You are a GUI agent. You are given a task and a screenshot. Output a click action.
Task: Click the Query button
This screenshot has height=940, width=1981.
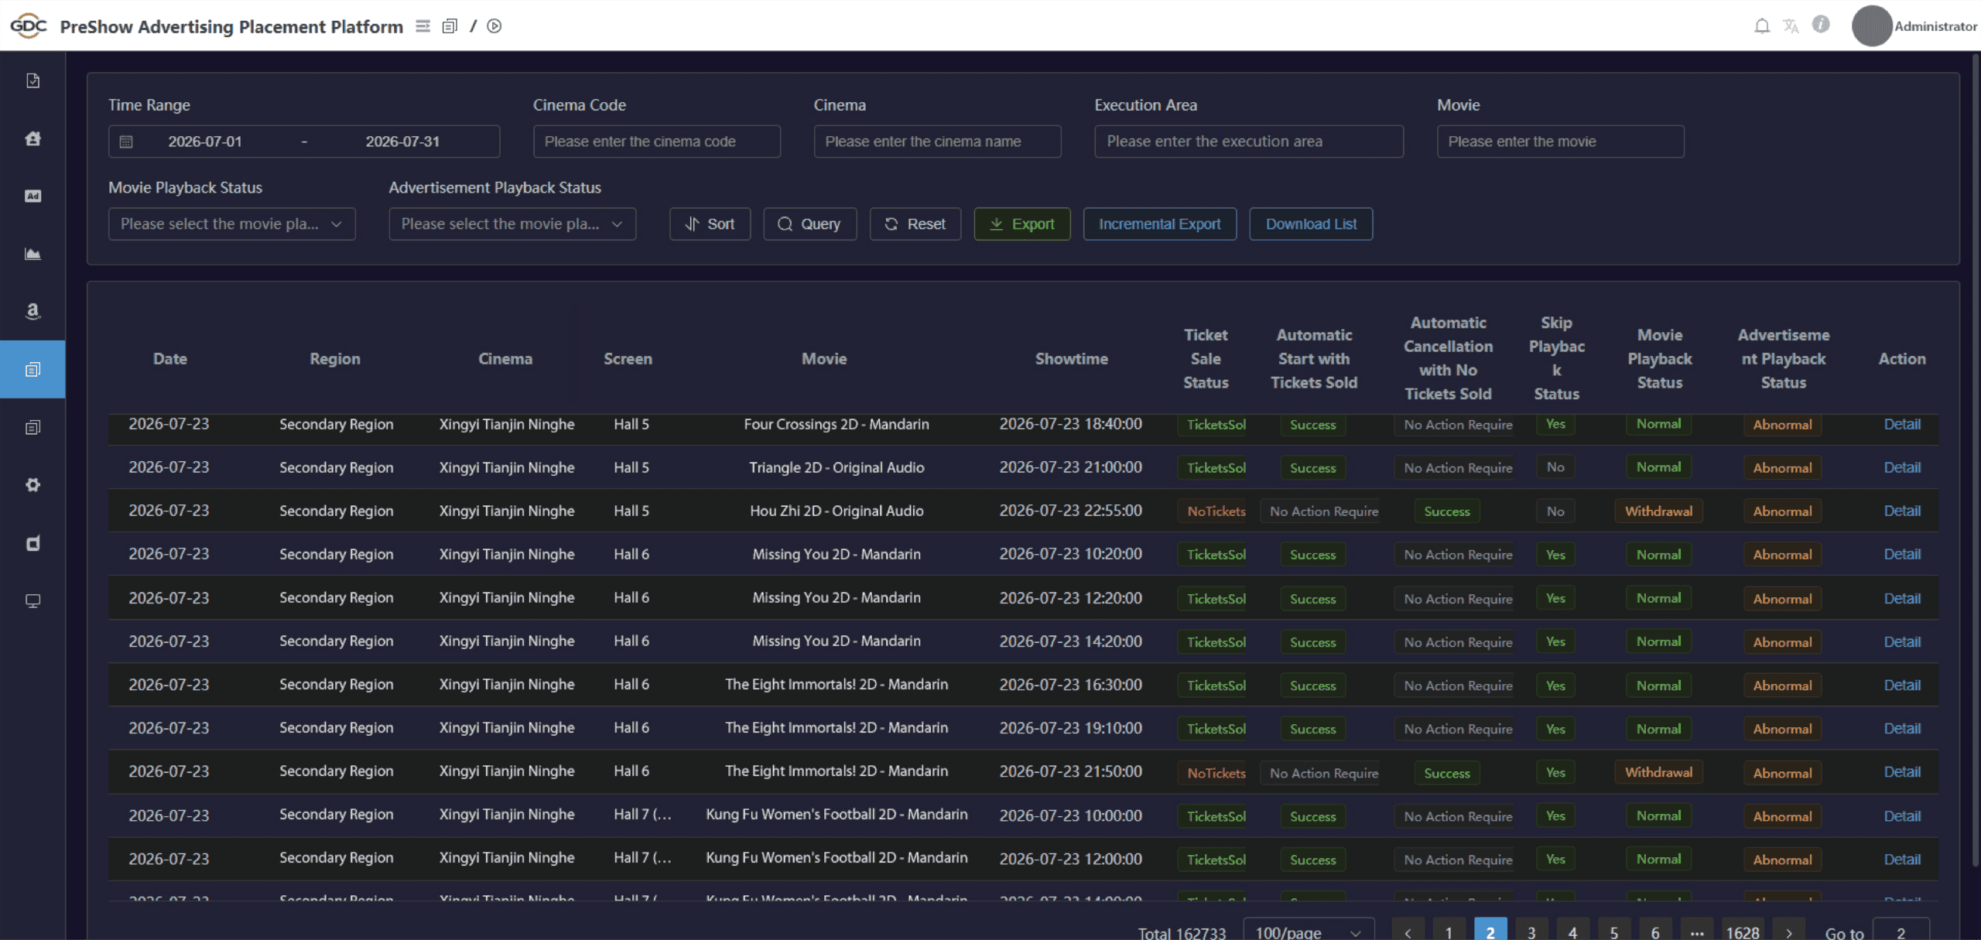pos(809,224)
